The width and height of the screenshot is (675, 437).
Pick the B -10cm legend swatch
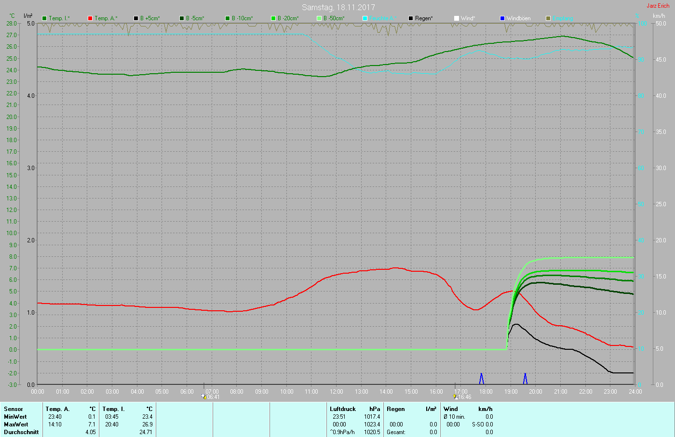click(228, 18)
